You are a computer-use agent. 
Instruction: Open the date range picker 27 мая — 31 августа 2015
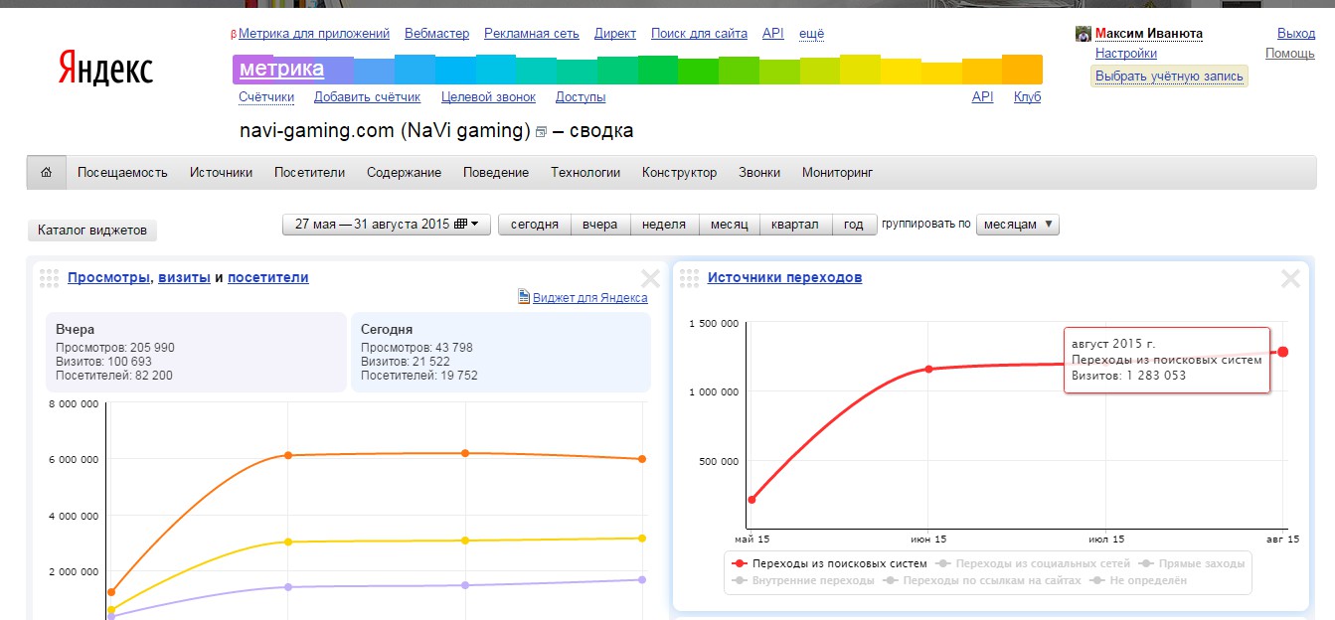click(x=387, y=225)
